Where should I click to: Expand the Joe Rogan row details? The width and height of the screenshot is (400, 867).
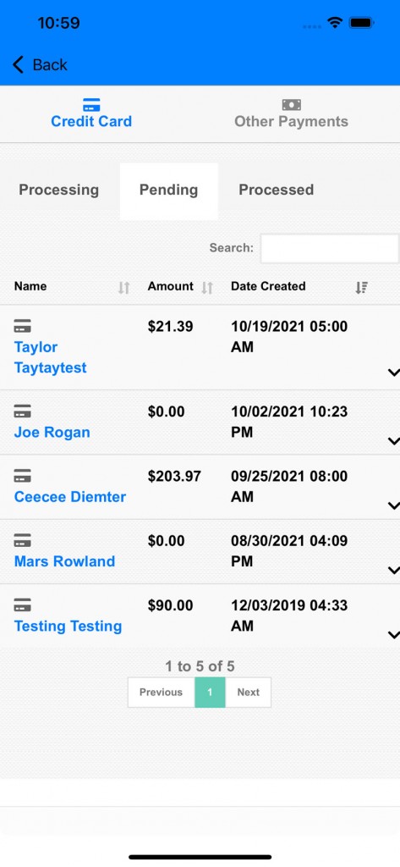393,440
